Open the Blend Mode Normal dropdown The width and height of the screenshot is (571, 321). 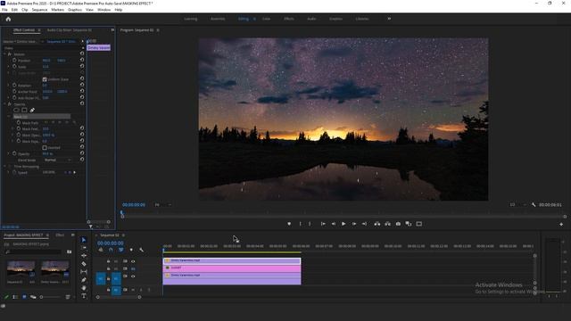[57, 160]
